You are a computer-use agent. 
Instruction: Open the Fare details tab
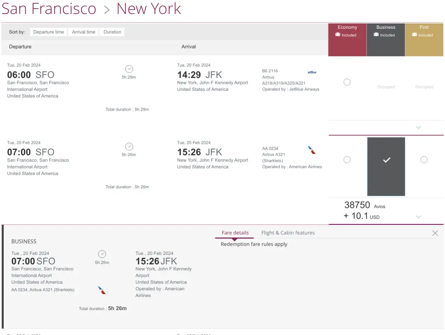[235, 233]
